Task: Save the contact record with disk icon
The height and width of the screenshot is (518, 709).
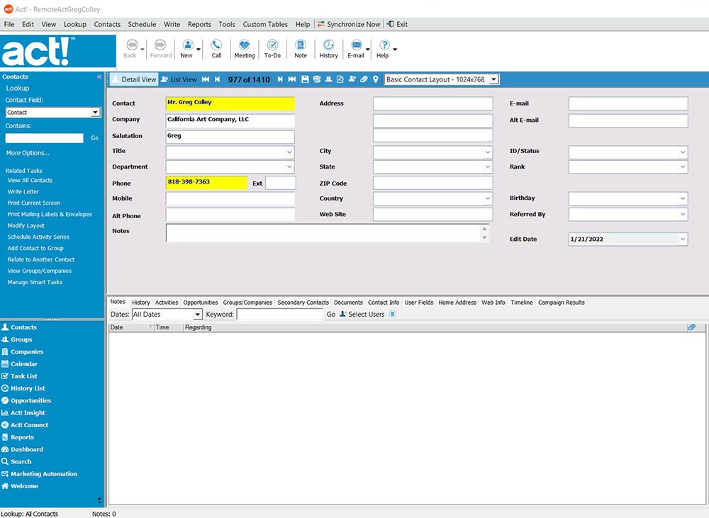Action: 305,79
